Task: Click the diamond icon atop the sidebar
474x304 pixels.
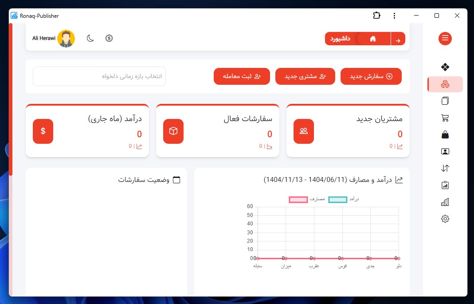Action: 445,67
